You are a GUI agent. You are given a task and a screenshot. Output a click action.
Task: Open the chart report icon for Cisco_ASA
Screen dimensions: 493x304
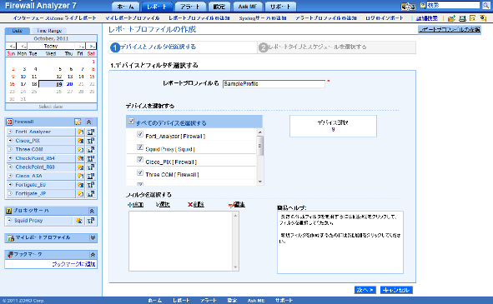click(x=91, y=176)
